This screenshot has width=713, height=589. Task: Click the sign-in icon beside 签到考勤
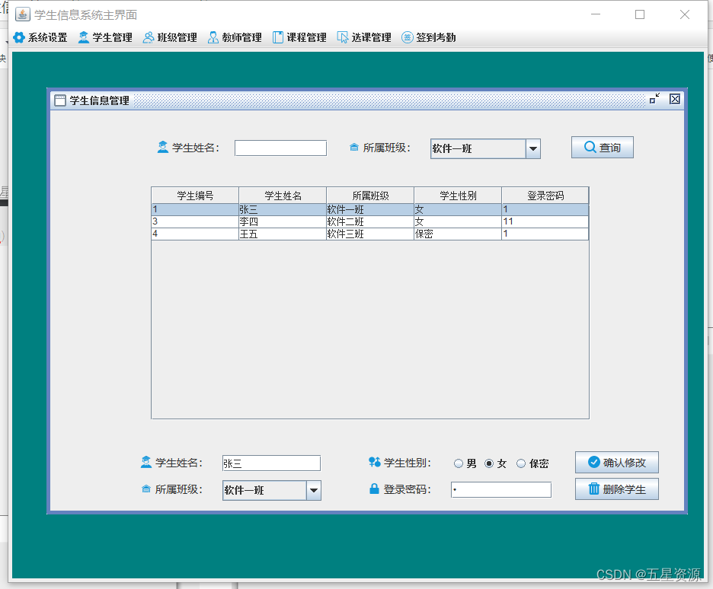click(x=408, y=37)
